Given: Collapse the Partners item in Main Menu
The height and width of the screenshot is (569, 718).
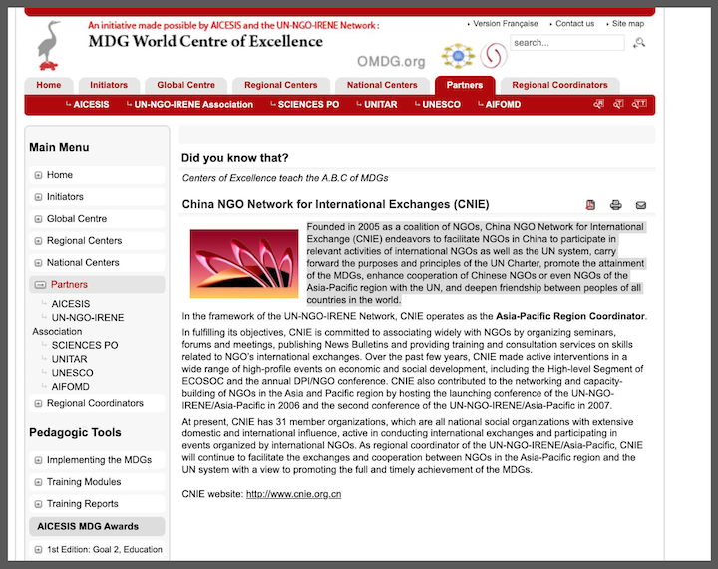Looking at the screenshot, I should [x=40, y=285].
